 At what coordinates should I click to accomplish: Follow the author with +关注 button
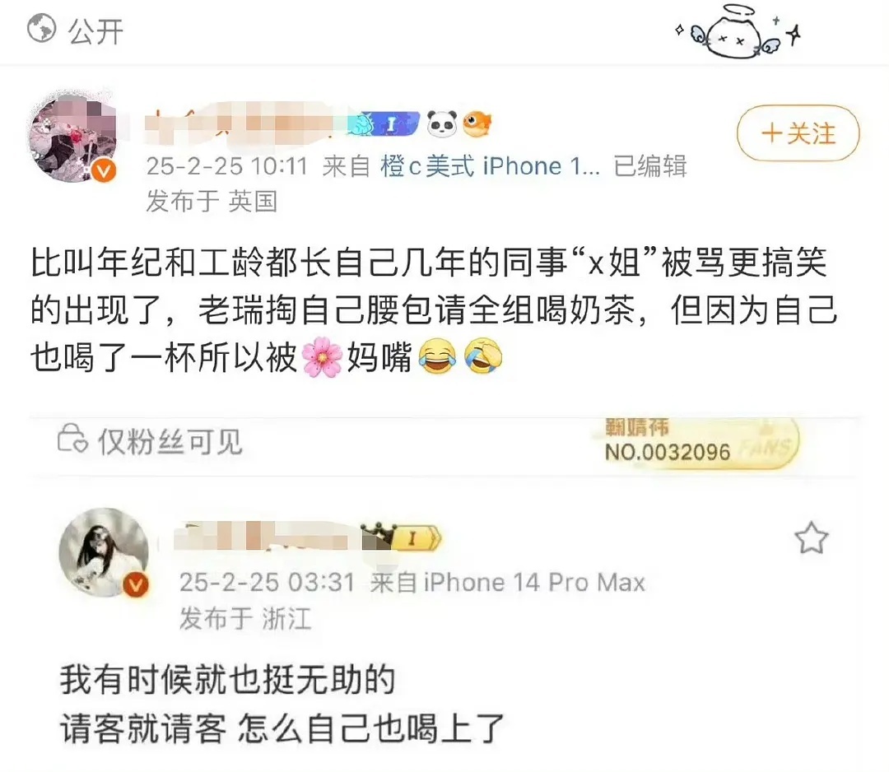[x=798, y=134]
